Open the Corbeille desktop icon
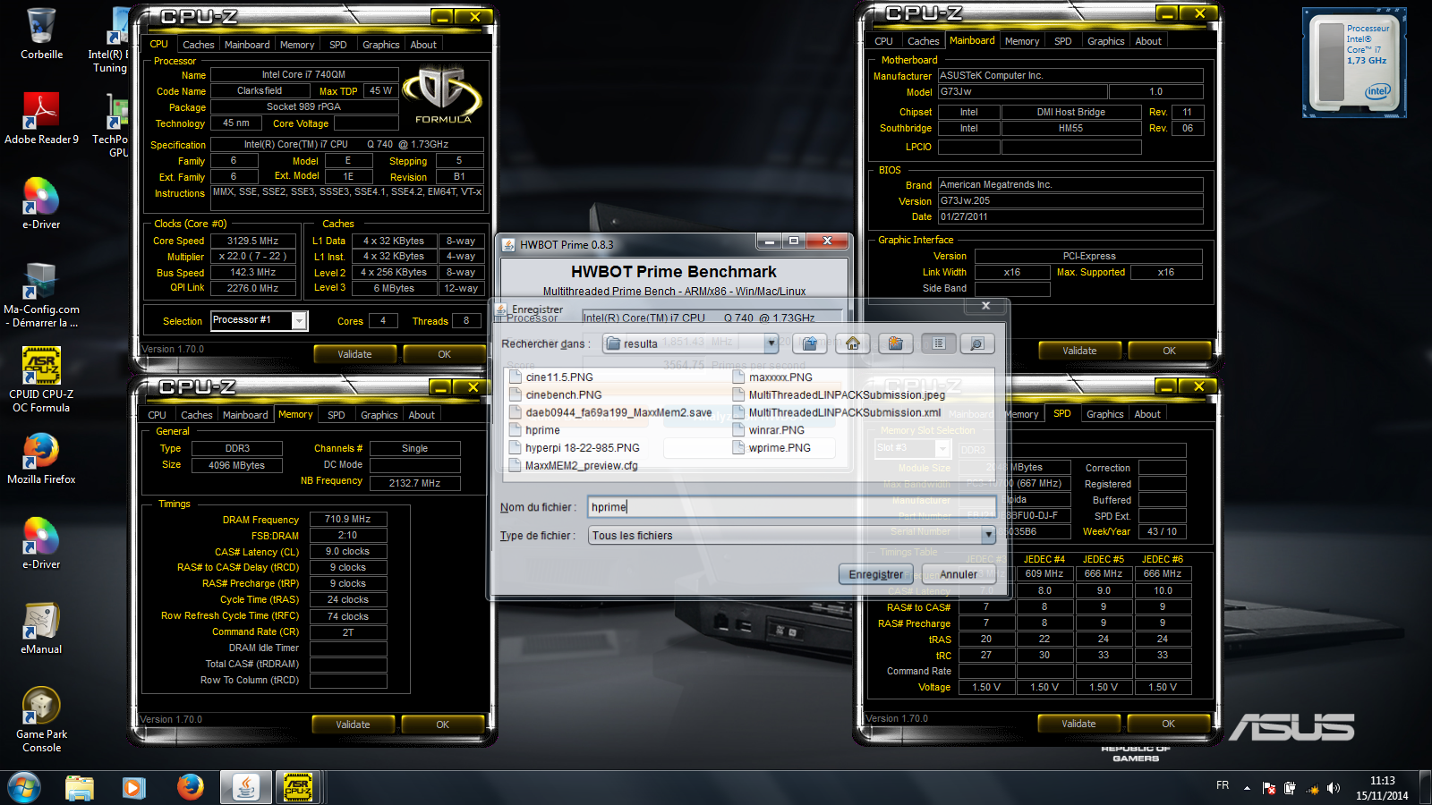1432x805 pixels. [41, 34]
